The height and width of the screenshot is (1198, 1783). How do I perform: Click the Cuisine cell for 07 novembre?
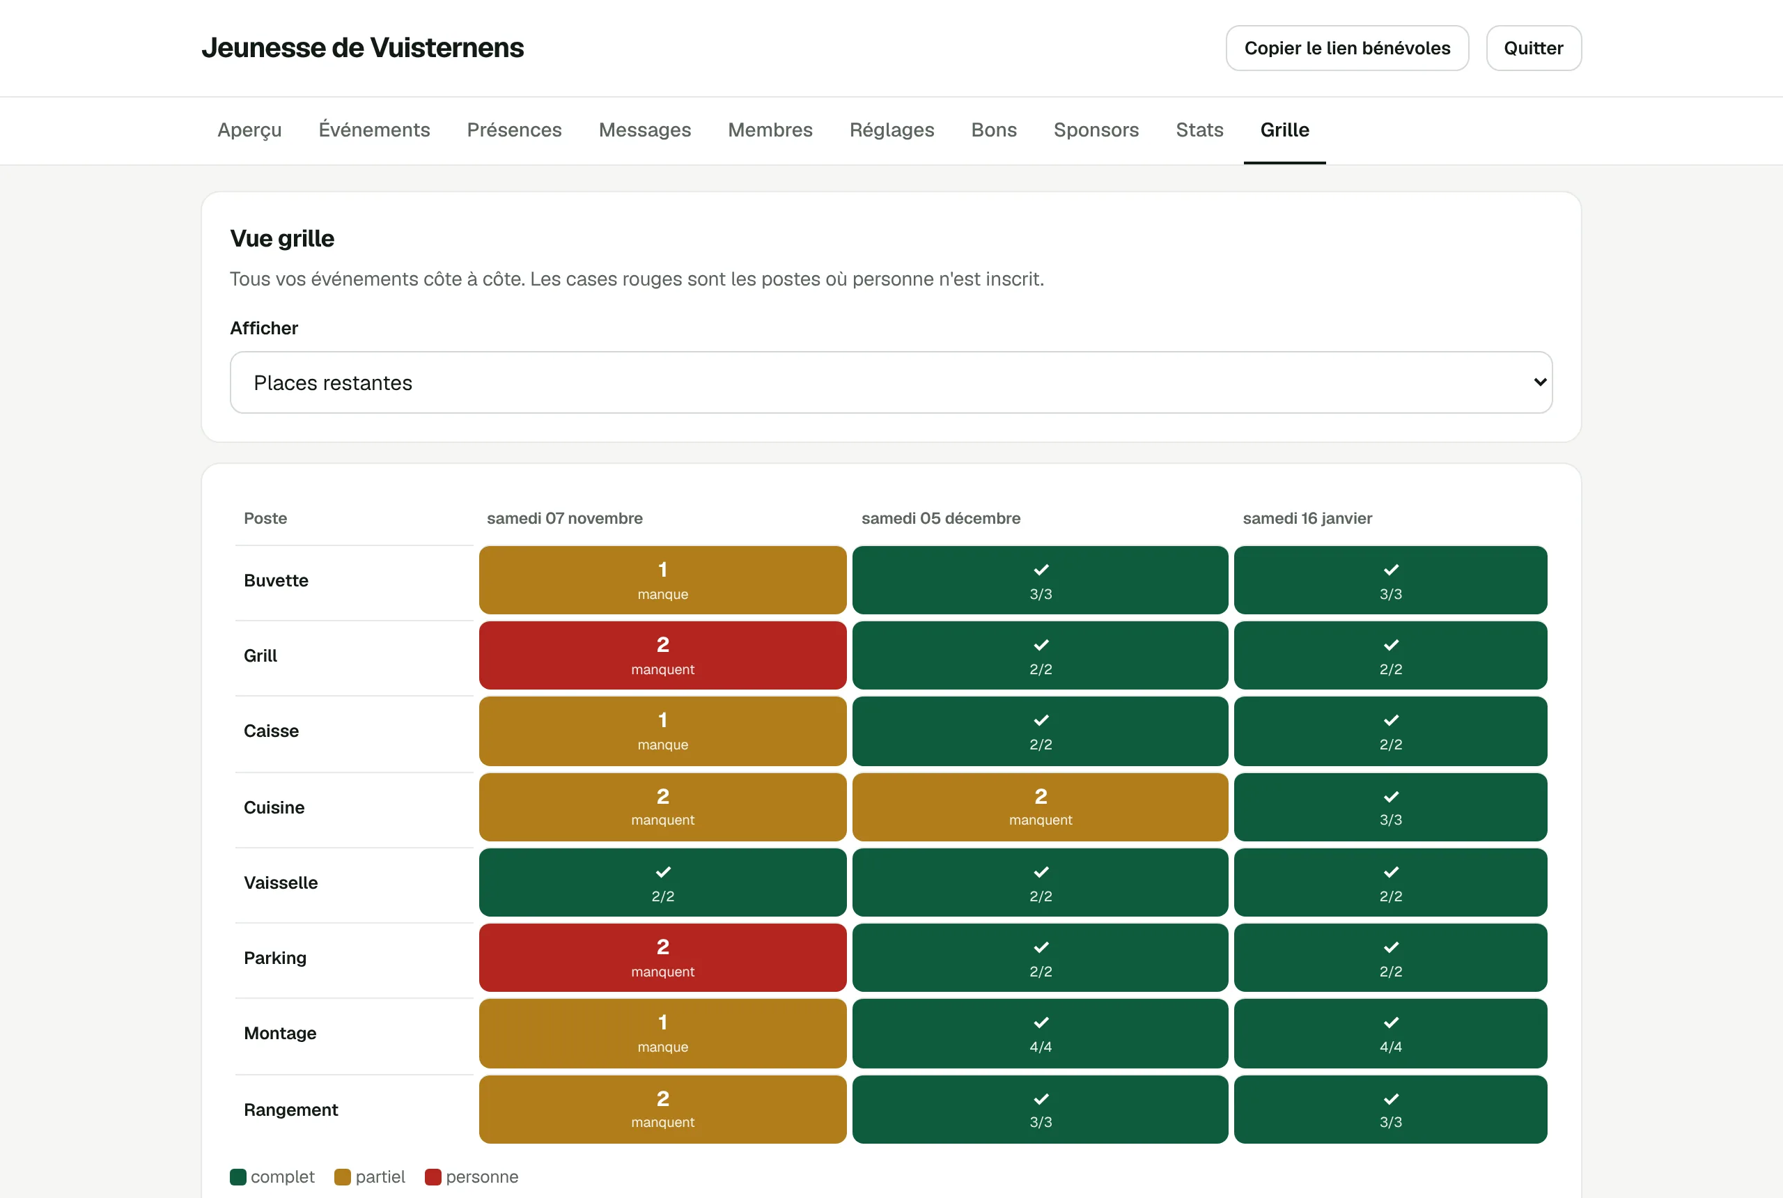tap(662, 807)
